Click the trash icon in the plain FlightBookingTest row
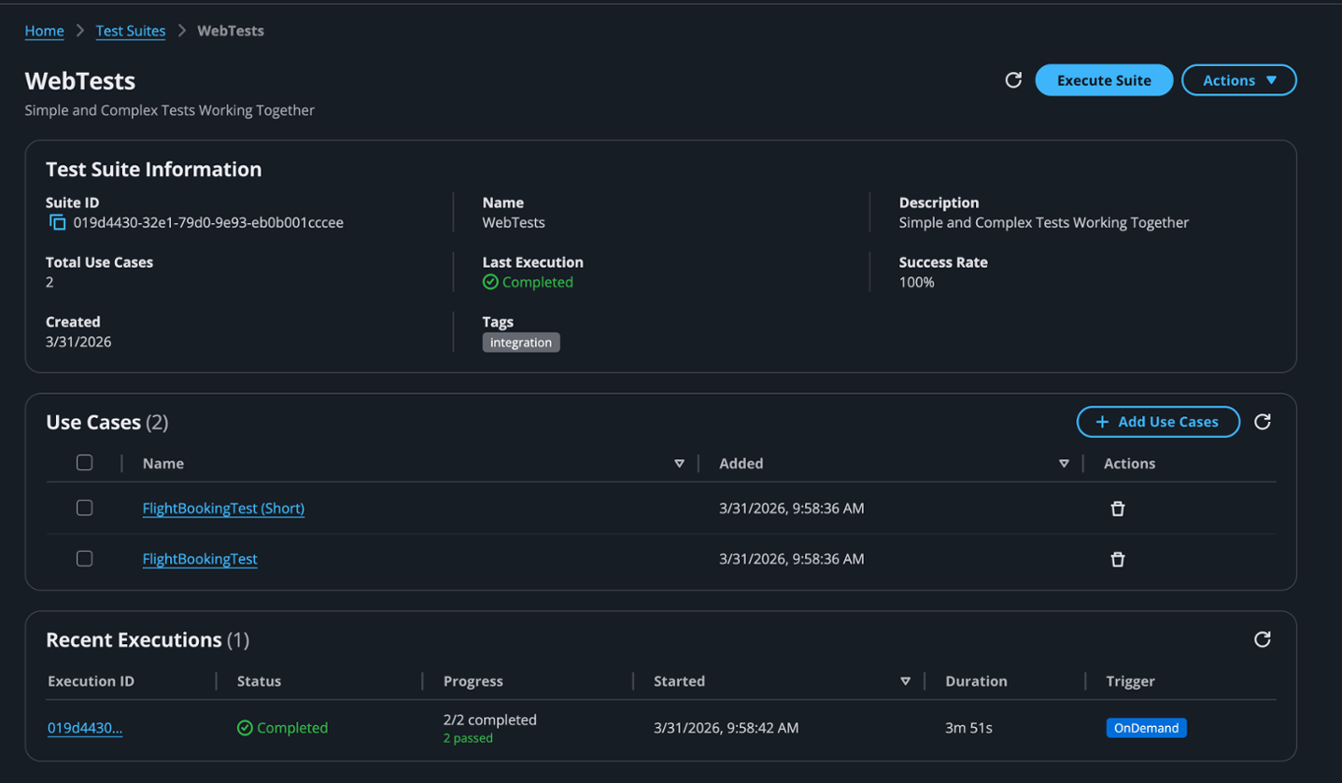This screenshot has width=1342, height=783. (1118, 559)
